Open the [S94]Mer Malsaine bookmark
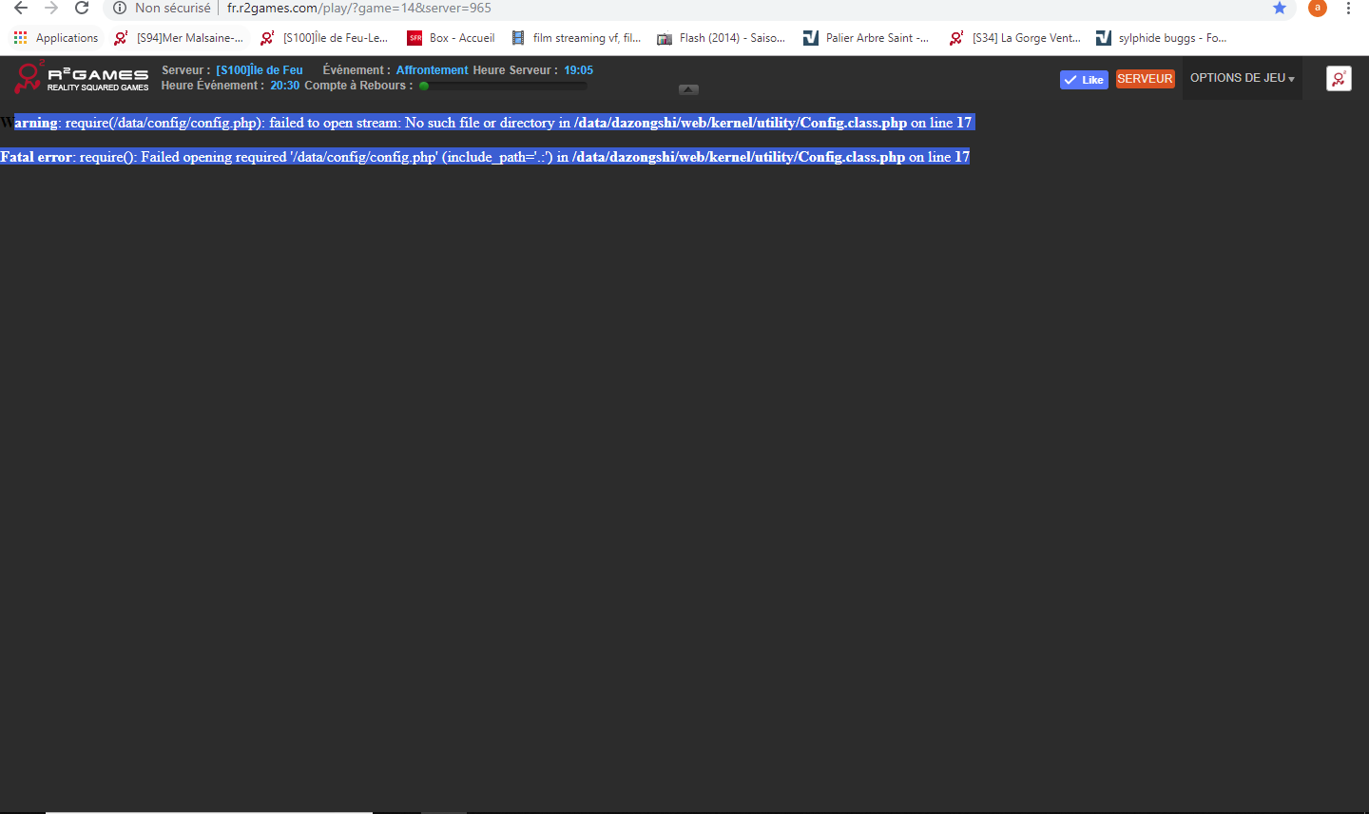 pyautogui.click(x=179, y=38)
